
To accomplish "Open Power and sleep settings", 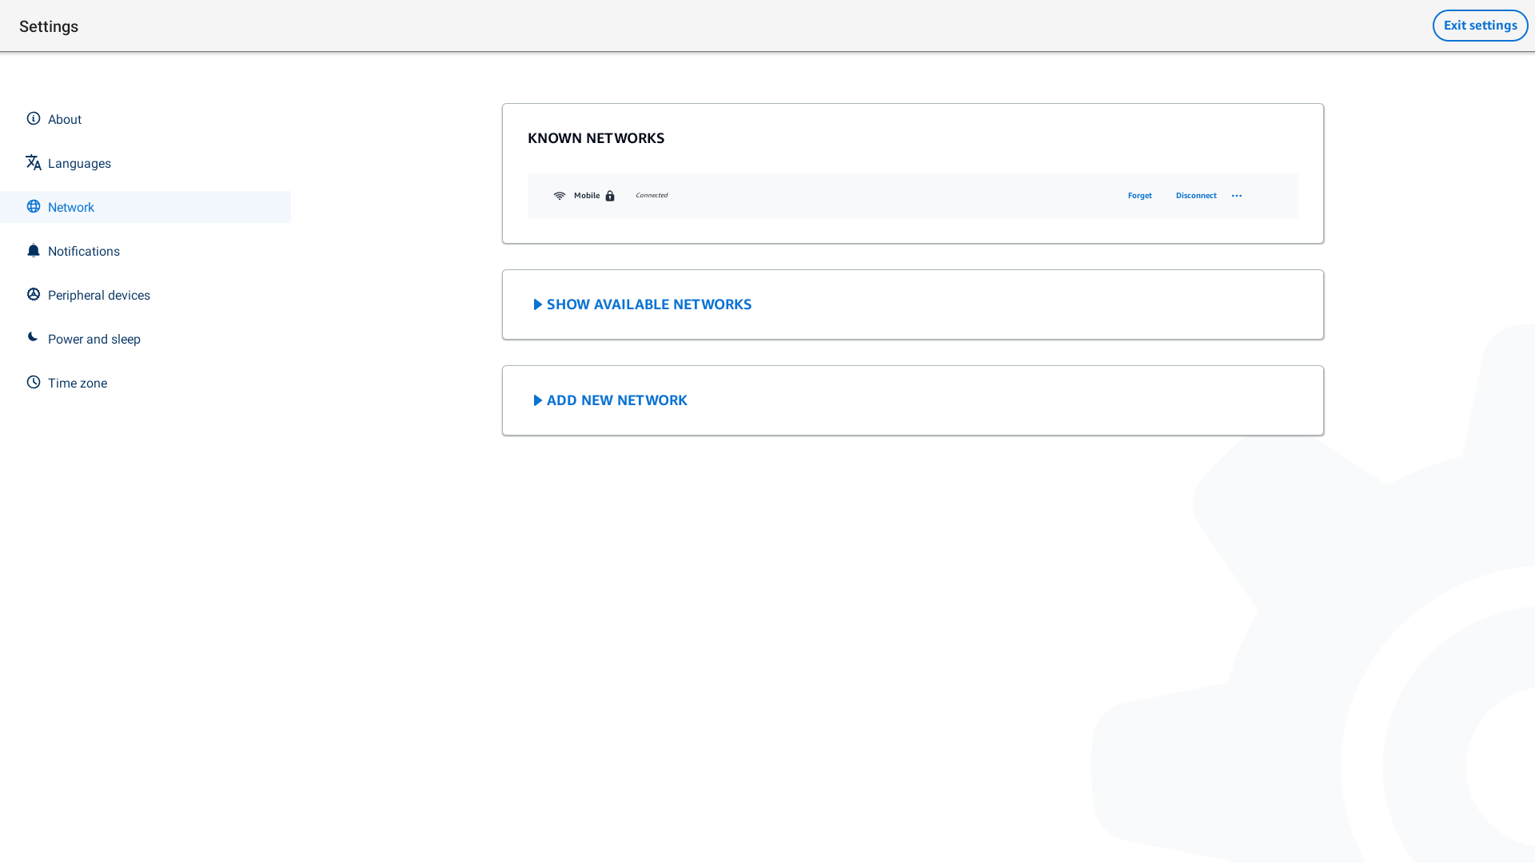I will [146, 339].
